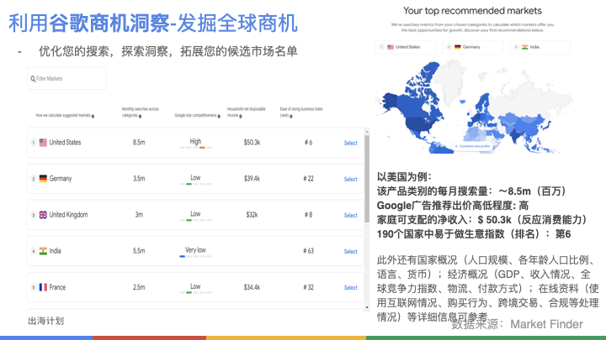This screenshot has width=606, height=340.
Task: Click Select for United Kingdom row
Action: (x=350, y=216)
